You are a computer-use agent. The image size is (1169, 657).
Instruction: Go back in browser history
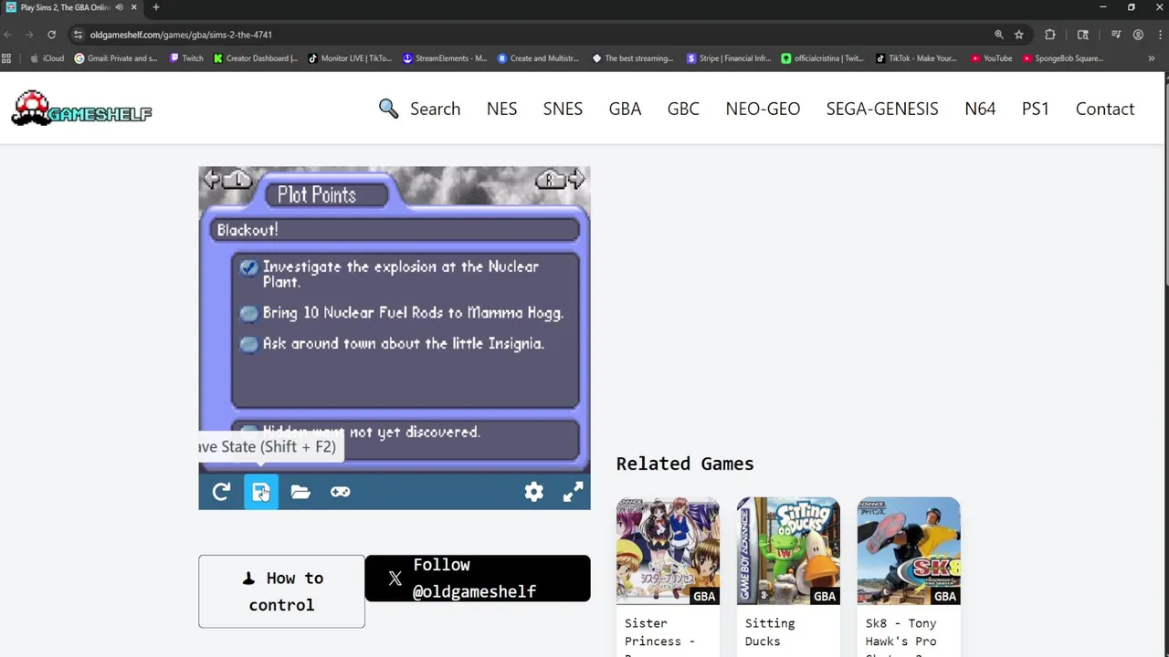click(x=8, y=35)
